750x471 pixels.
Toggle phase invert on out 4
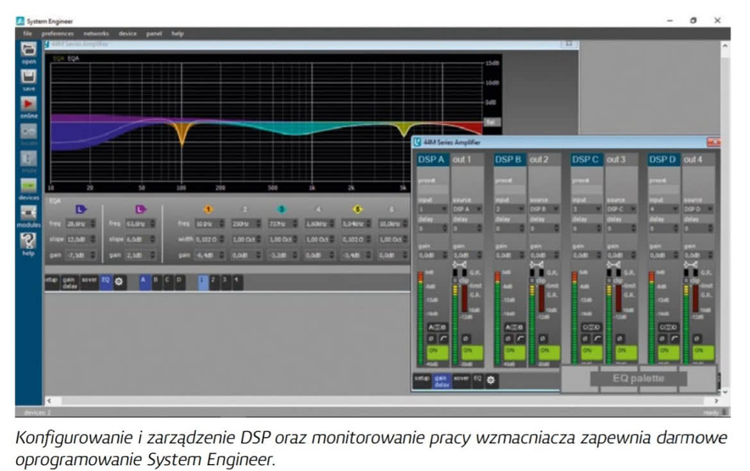click(697, 338)
